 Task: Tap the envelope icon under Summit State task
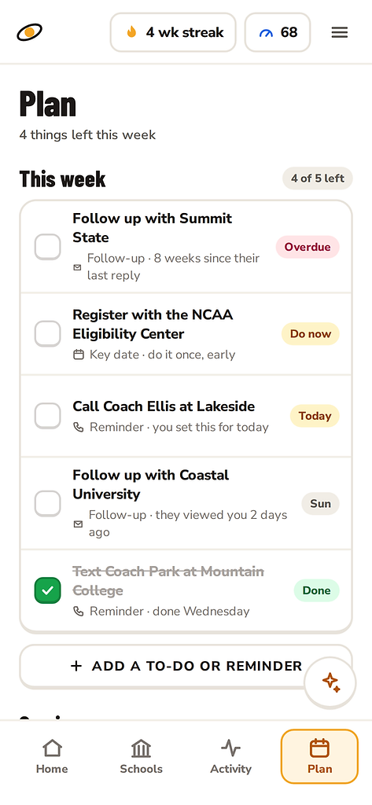point(77,267)
